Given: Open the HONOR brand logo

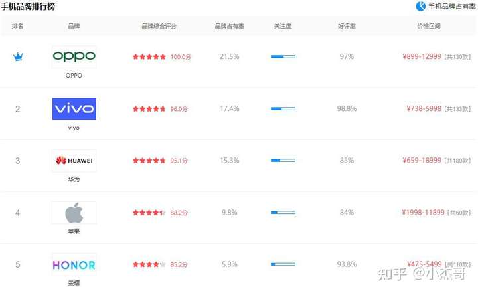Looking at the screenshot, I should [x=74, y=264].
